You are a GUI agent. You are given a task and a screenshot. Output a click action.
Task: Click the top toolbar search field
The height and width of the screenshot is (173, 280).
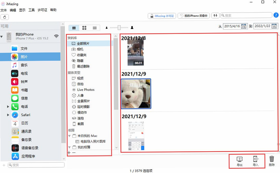[x=246, y=15]
